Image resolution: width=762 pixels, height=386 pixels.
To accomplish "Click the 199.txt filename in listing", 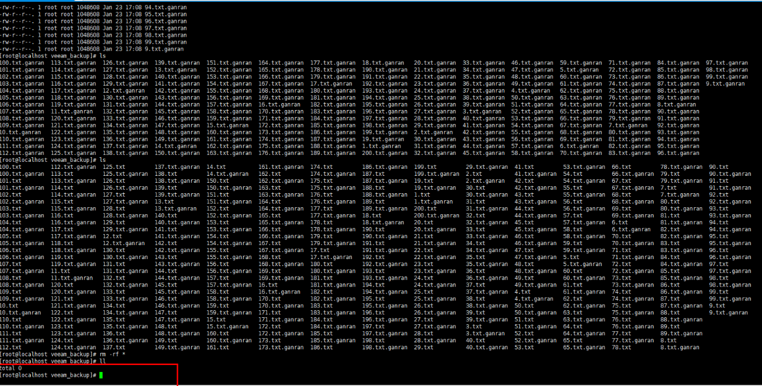I will tap(424, 167).
